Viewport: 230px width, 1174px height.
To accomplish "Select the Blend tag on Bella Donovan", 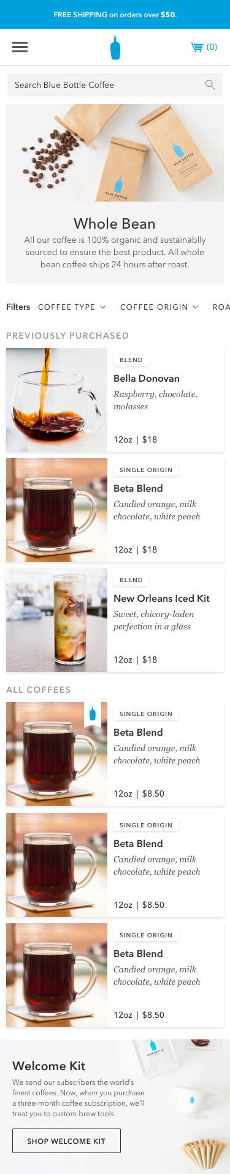I will [131, 360].
